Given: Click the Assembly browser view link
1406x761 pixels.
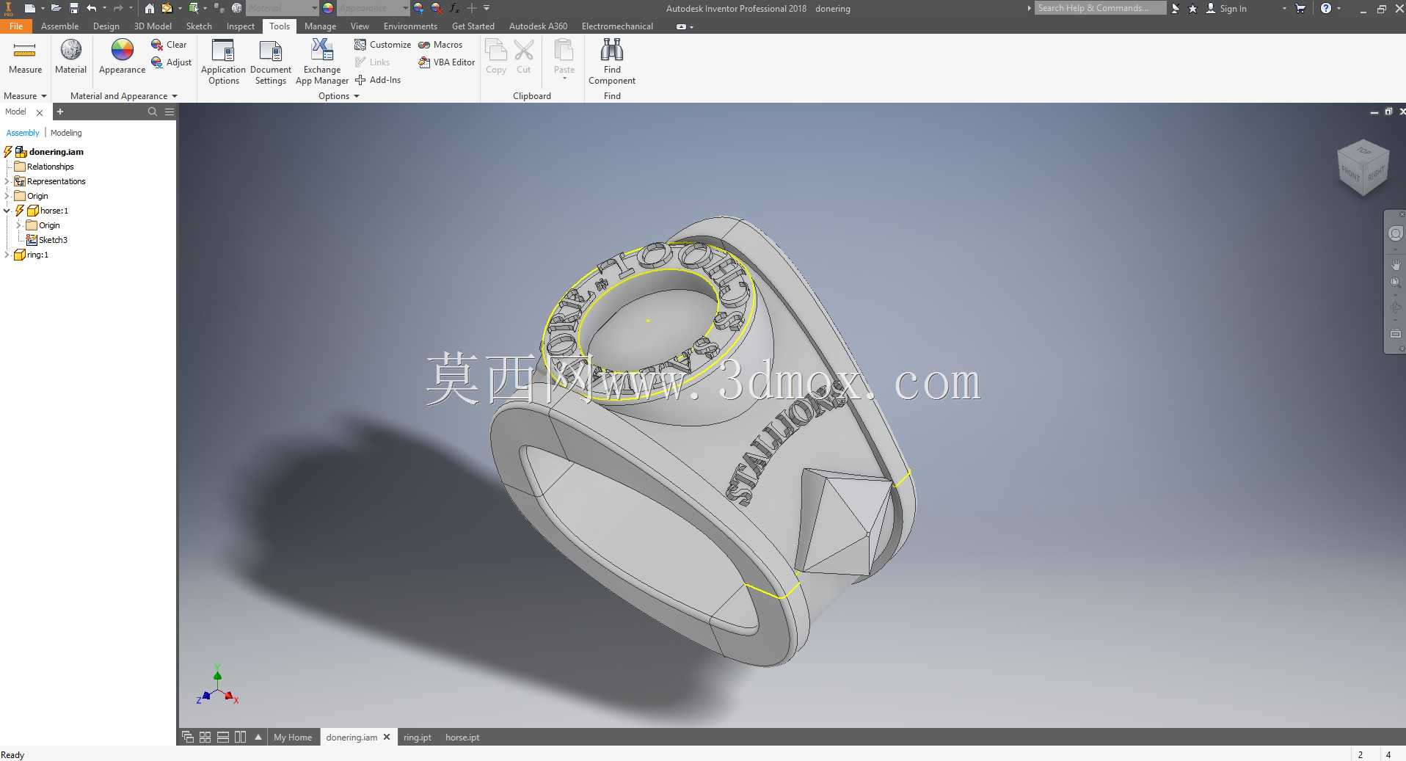Looking at the screenshot, I should [x=23, y=133].
